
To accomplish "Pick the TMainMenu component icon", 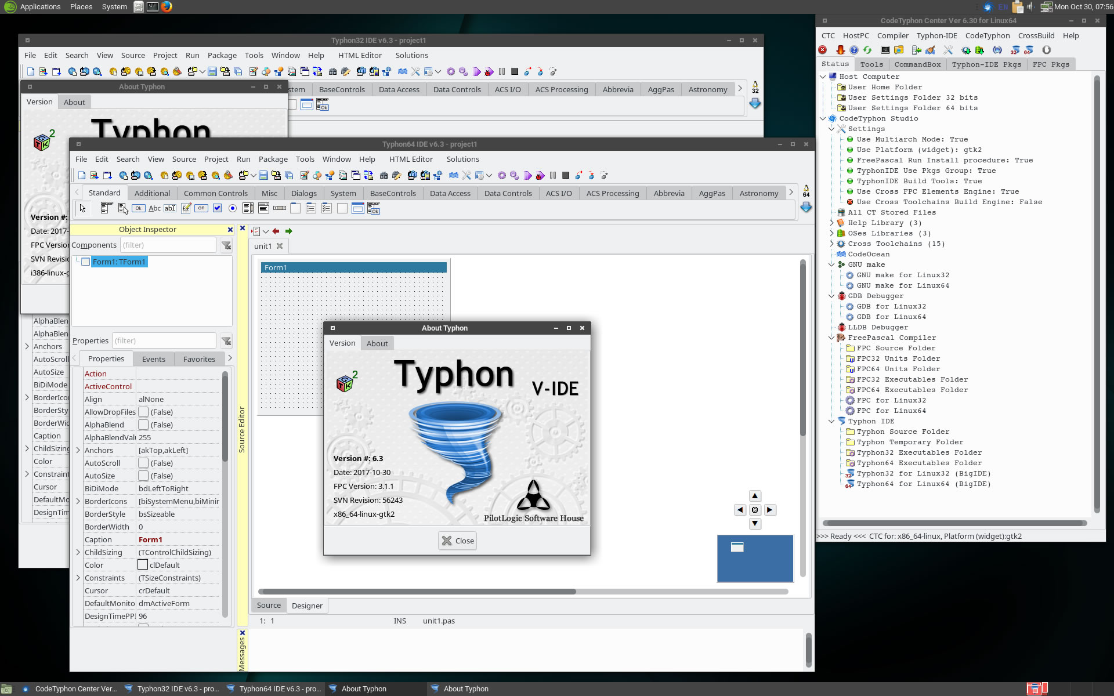I will click(x=106, y=208).
